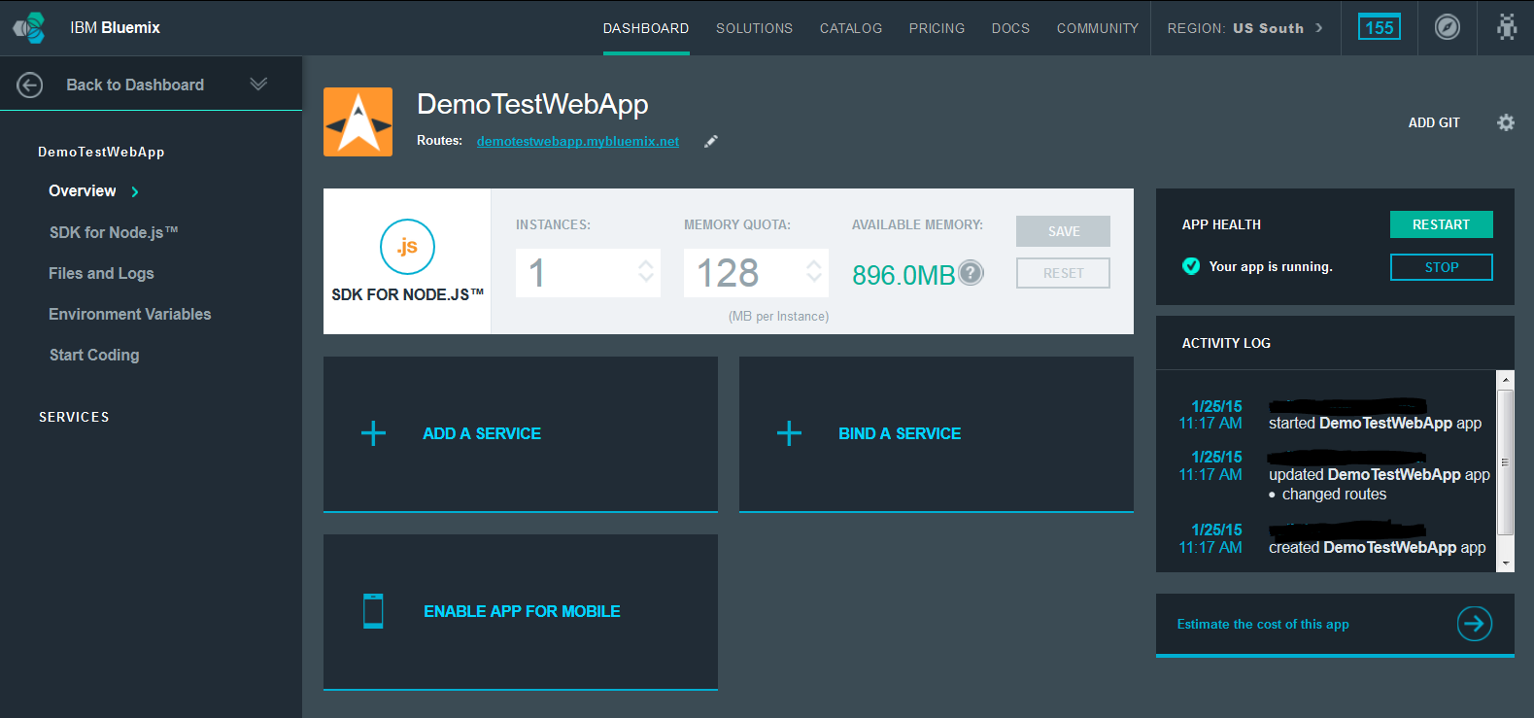1534x718 pixels.
Task: Open the user avatar robot icon
Action: (1507, 27)
